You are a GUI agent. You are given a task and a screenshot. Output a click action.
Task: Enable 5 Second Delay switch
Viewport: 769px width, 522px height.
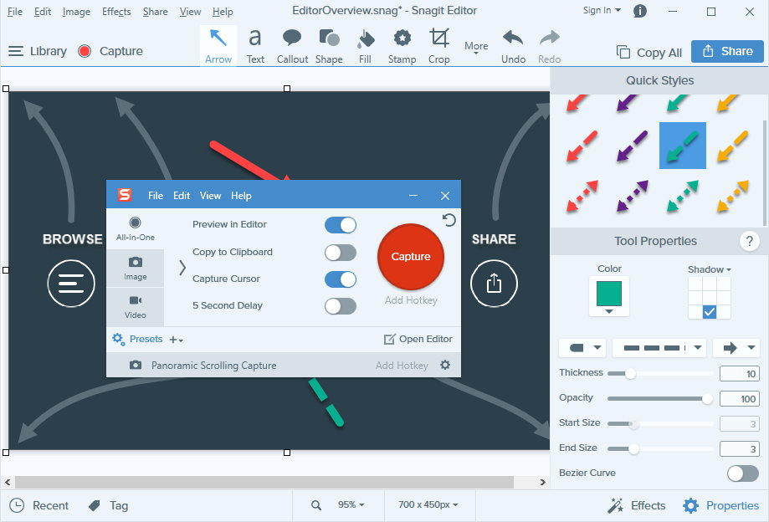[341, 306]
